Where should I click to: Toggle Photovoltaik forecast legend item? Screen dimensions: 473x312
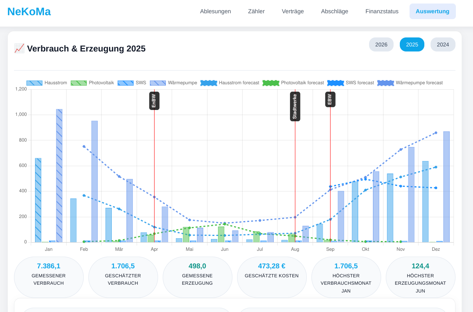[x=293, y=83]
